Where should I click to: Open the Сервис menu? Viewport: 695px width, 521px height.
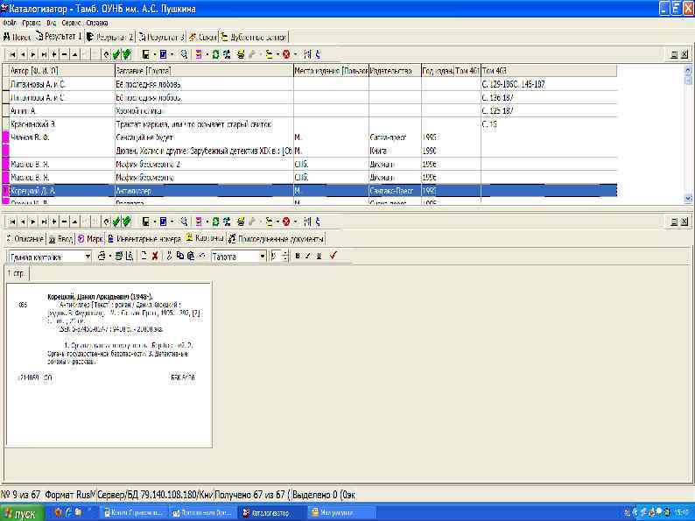click(x=71, y=23)
